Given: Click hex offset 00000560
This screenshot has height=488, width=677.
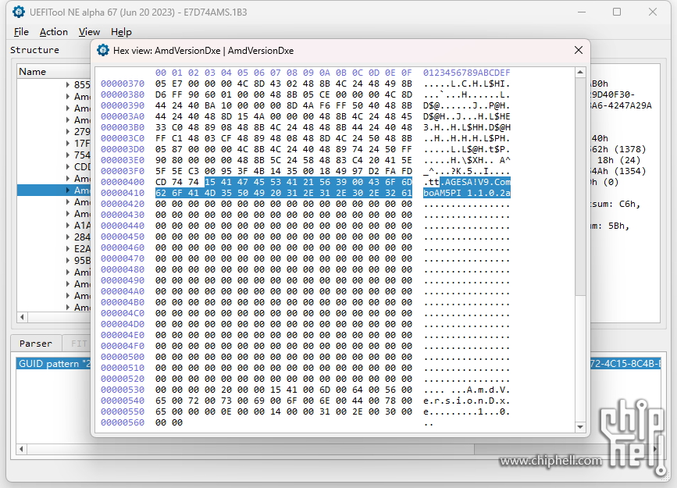Looking at the screenshot, I should click(x=123, y=422).
